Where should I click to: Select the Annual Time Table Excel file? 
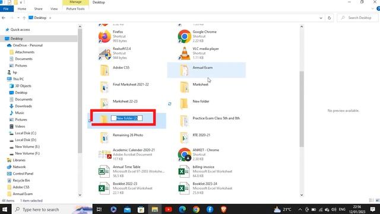(x=131, y=171)
